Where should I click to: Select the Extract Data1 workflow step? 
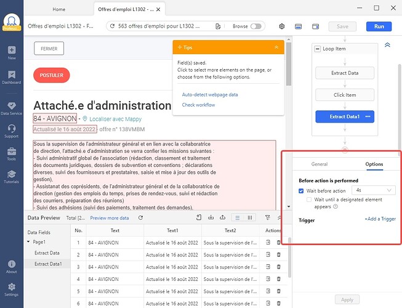click(345, 116)
